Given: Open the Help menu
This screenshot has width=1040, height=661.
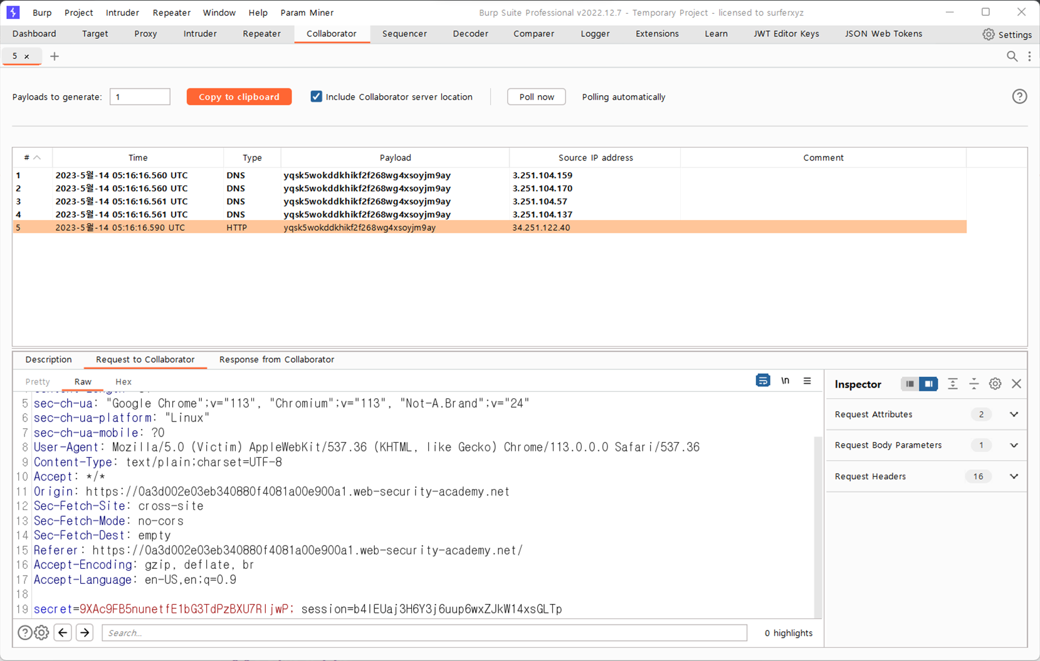Looking at the screenshot, I should click(x=258, y=13).
